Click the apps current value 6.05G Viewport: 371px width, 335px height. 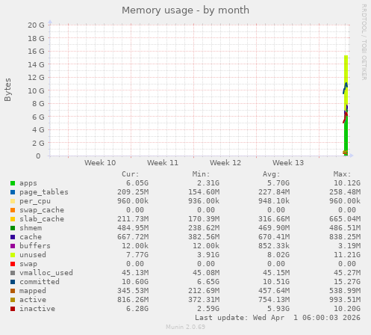click(137, 183)
